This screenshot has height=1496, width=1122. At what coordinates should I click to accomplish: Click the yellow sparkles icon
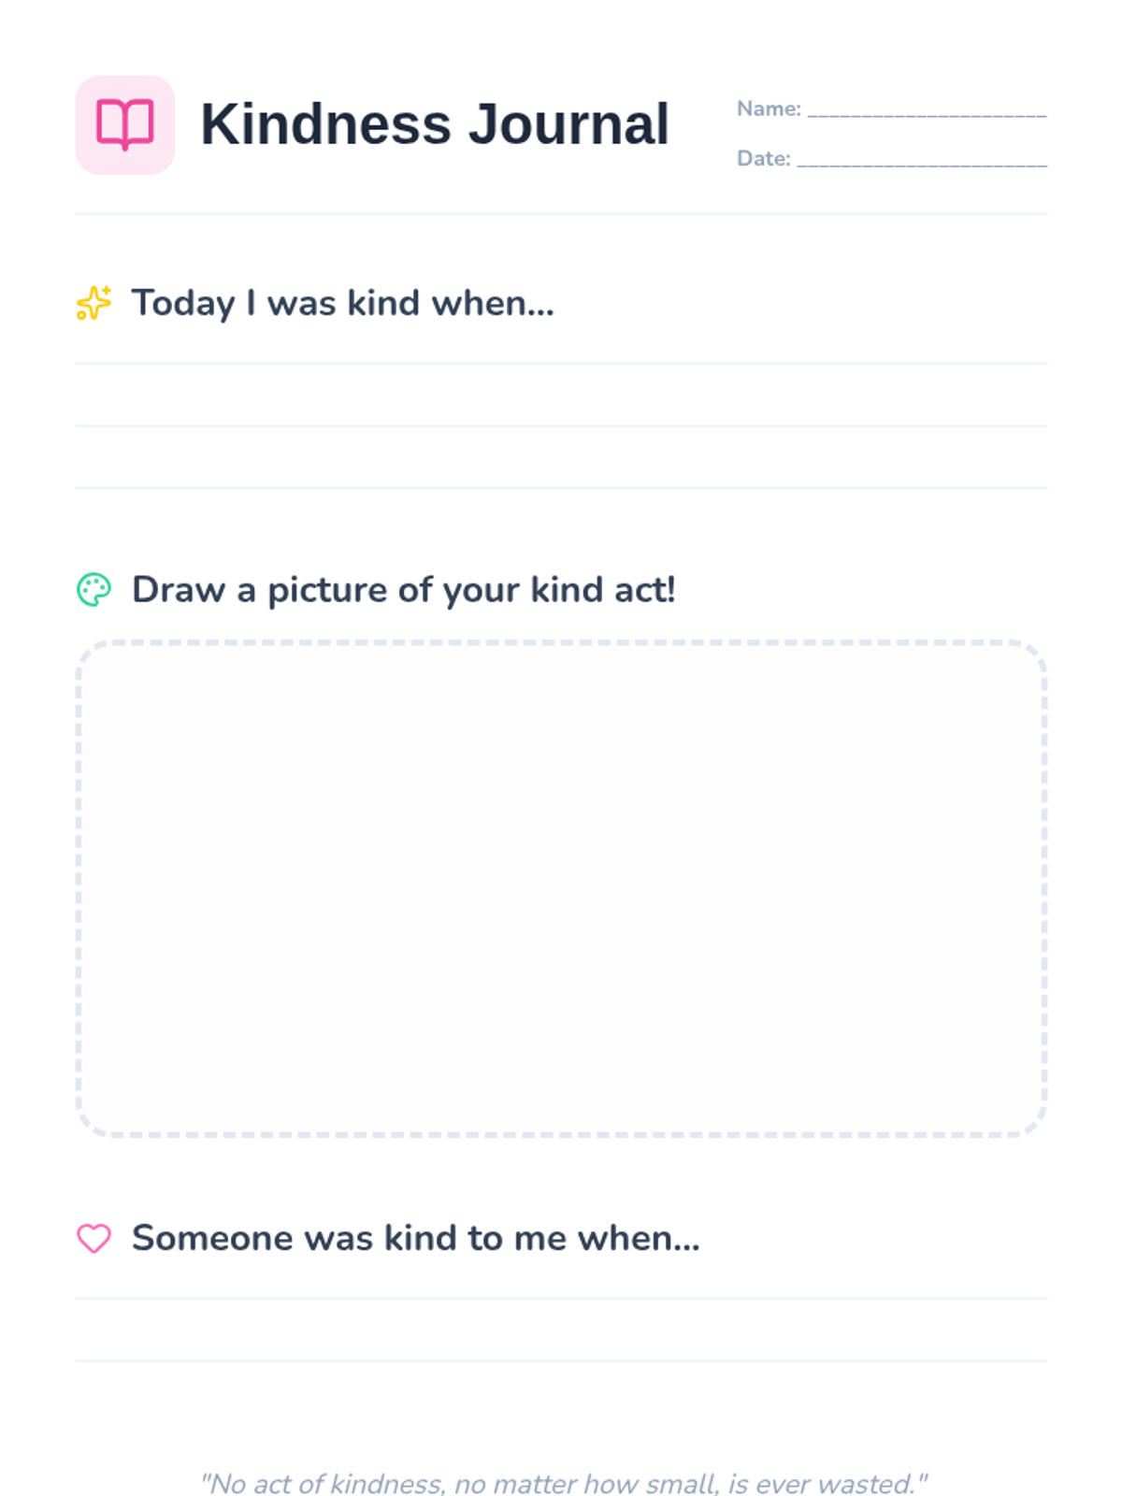[93, 303]
